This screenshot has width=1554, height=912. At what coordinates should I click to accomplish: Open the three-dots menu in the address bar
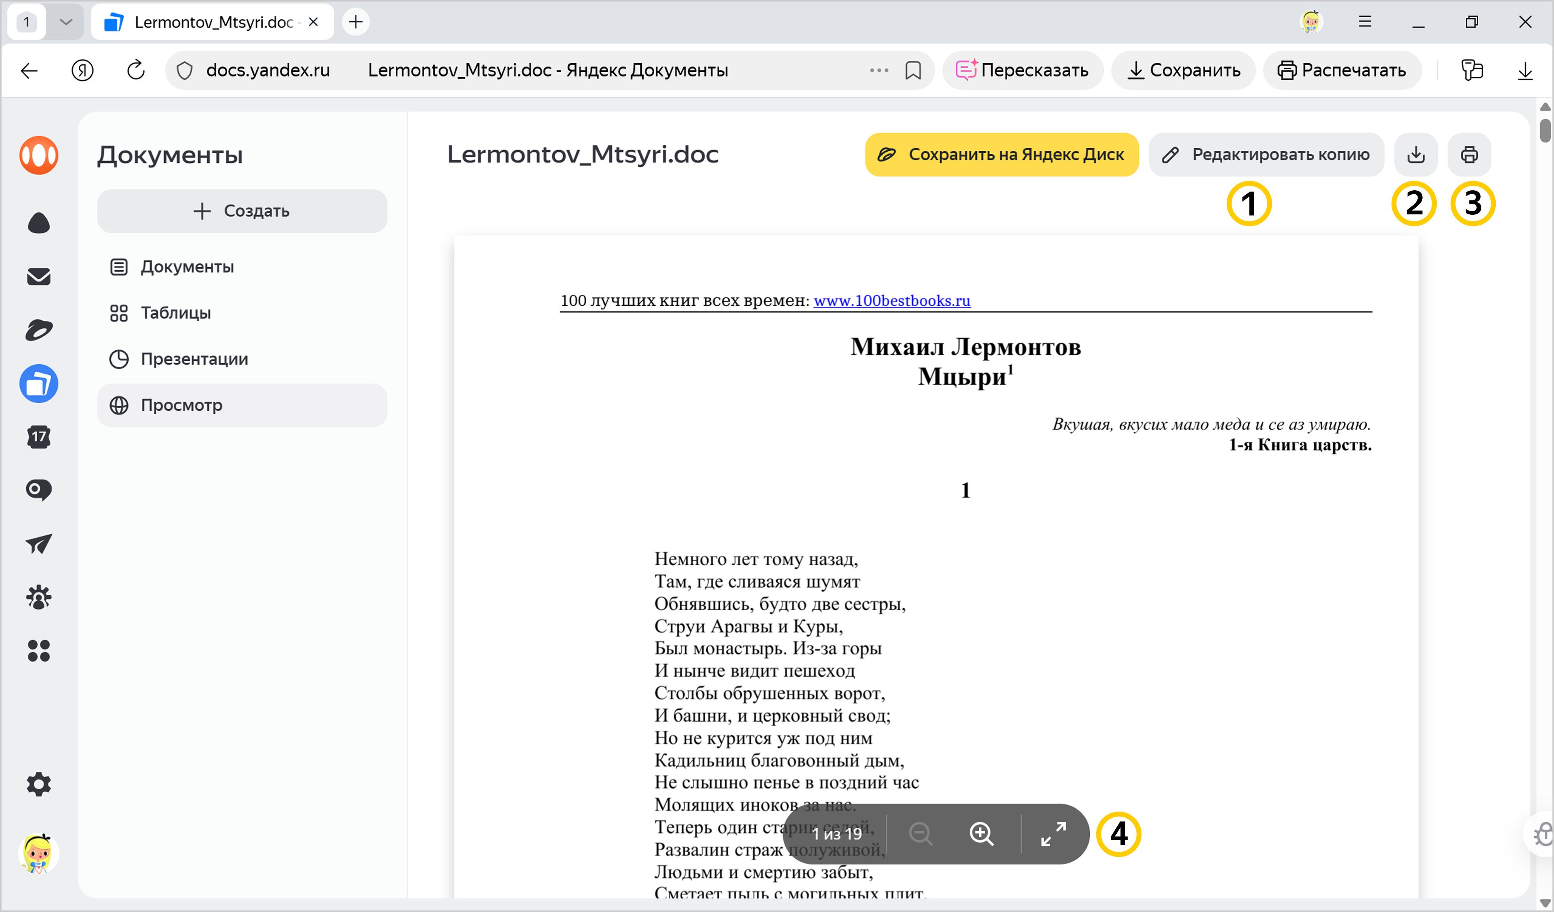(879, 70)
